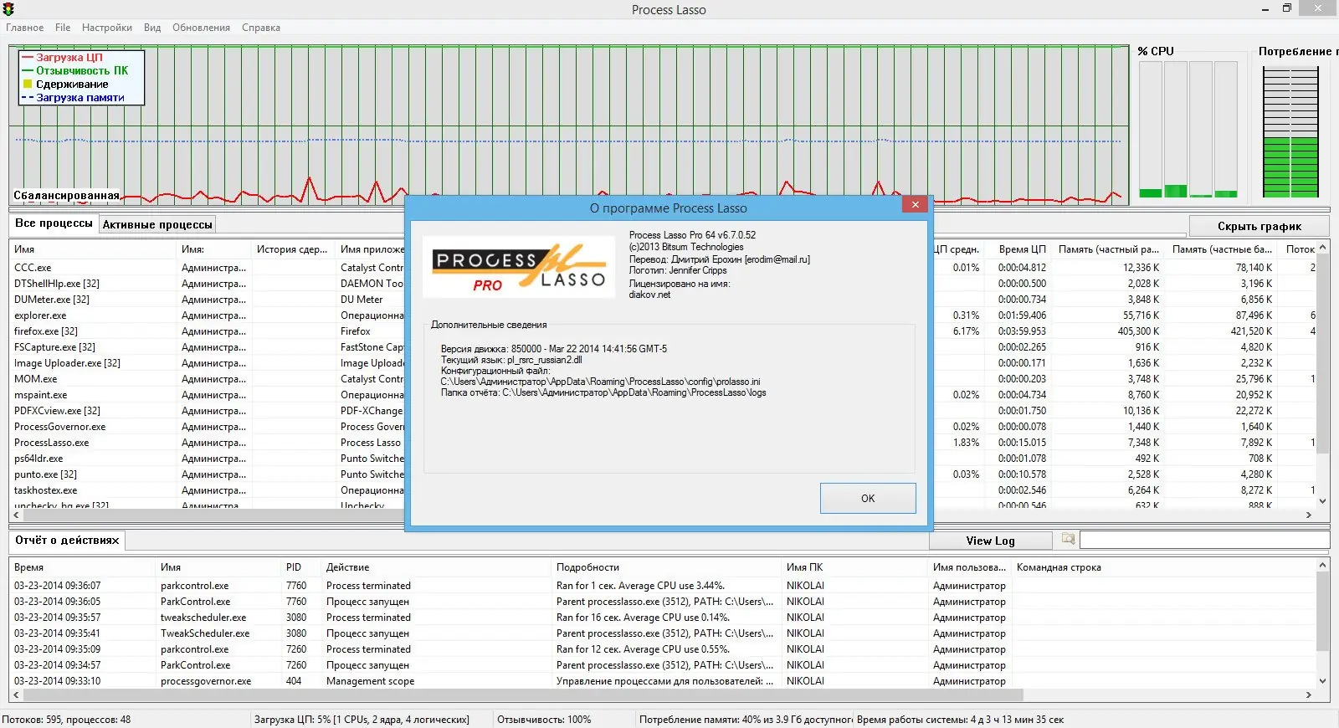Click the actions log scroll-down arrow

pyautogui.click(x=1322, y=681)
